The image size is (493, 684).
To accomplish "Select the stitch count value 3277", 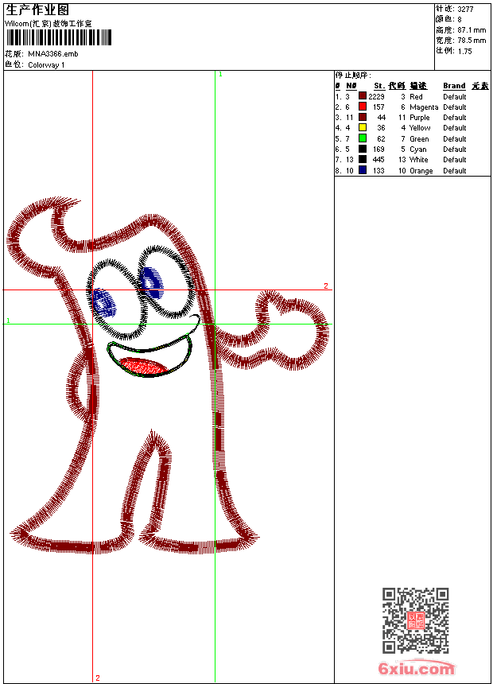I will coord(465,9).
